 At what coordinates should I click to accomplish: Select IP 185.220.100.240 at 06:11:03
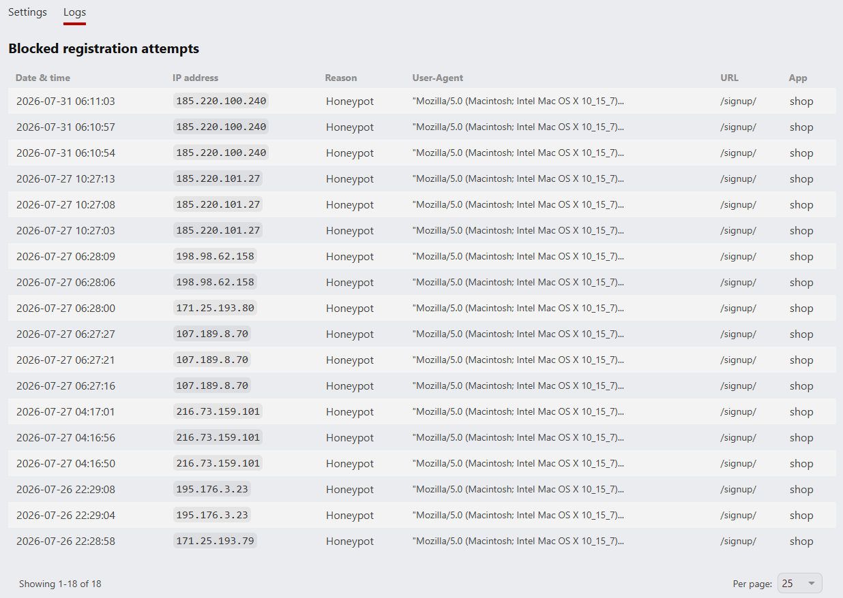pos(221,101)
